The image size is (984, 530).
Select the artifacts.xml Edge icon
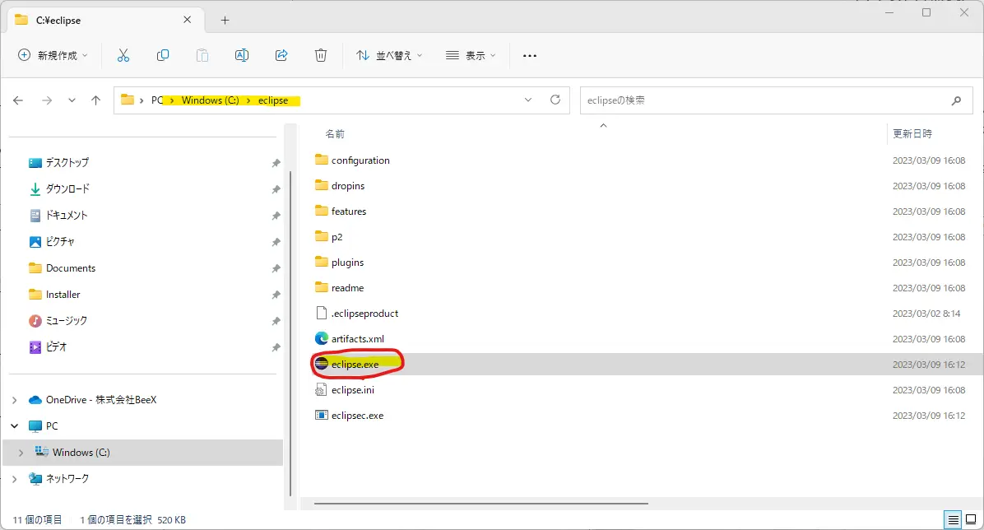[322, 338]
